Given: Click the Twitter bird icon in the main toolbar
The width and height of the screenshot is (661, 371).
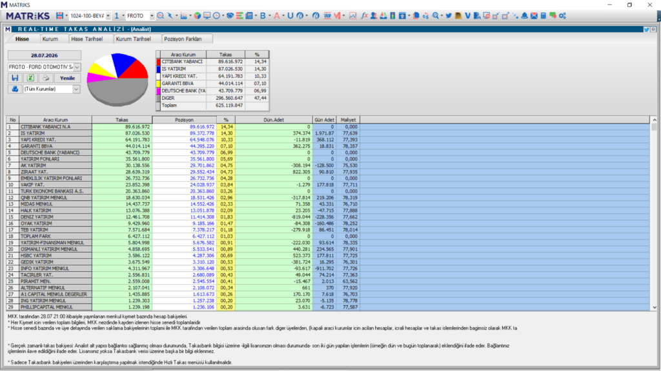Looking at the screenshot, I should point(449,15).
